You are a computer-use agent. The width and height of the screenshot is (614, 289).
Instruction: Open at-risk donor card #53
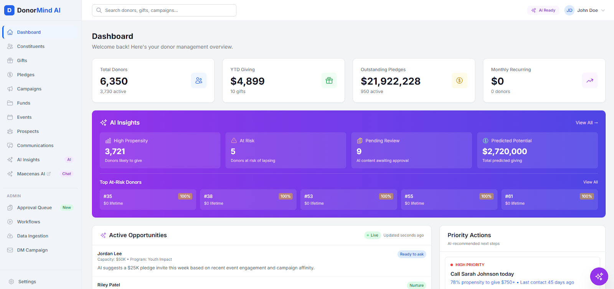pyautogui.click(x=349, y=199)
